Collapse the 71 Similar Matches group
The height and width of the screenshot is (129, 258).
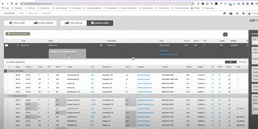coord(9,96)
